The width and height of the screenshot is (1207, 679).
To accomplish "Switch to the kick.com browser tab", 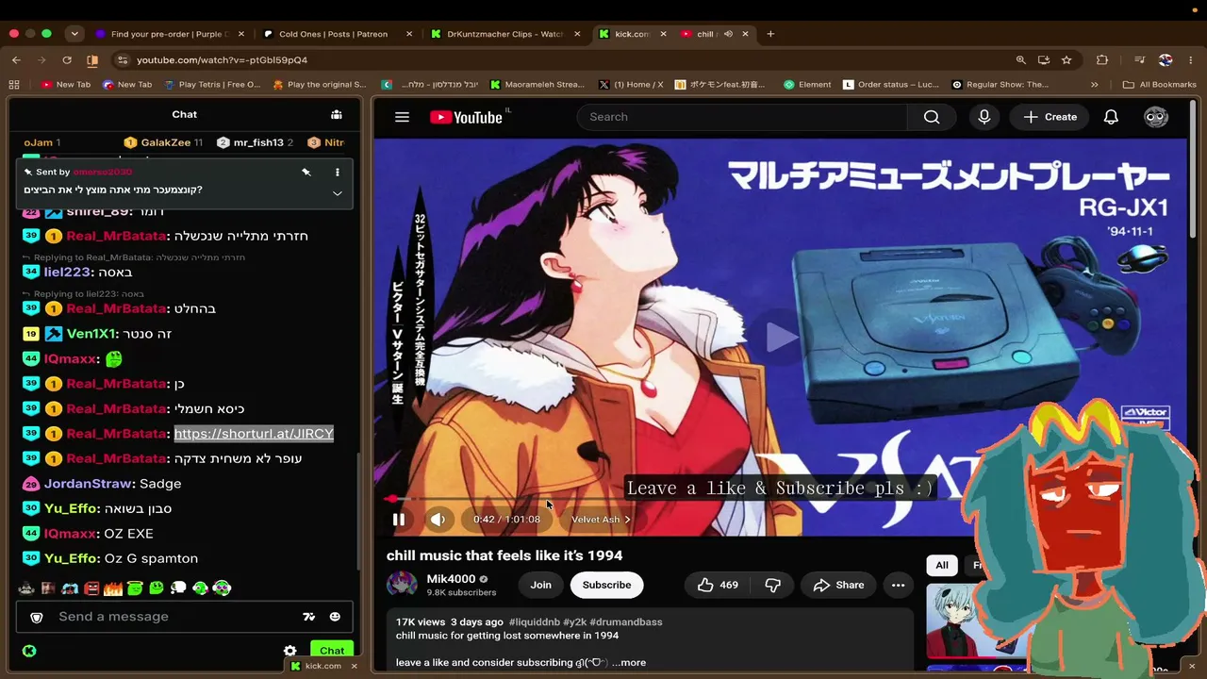I will (x=632, y=34).
